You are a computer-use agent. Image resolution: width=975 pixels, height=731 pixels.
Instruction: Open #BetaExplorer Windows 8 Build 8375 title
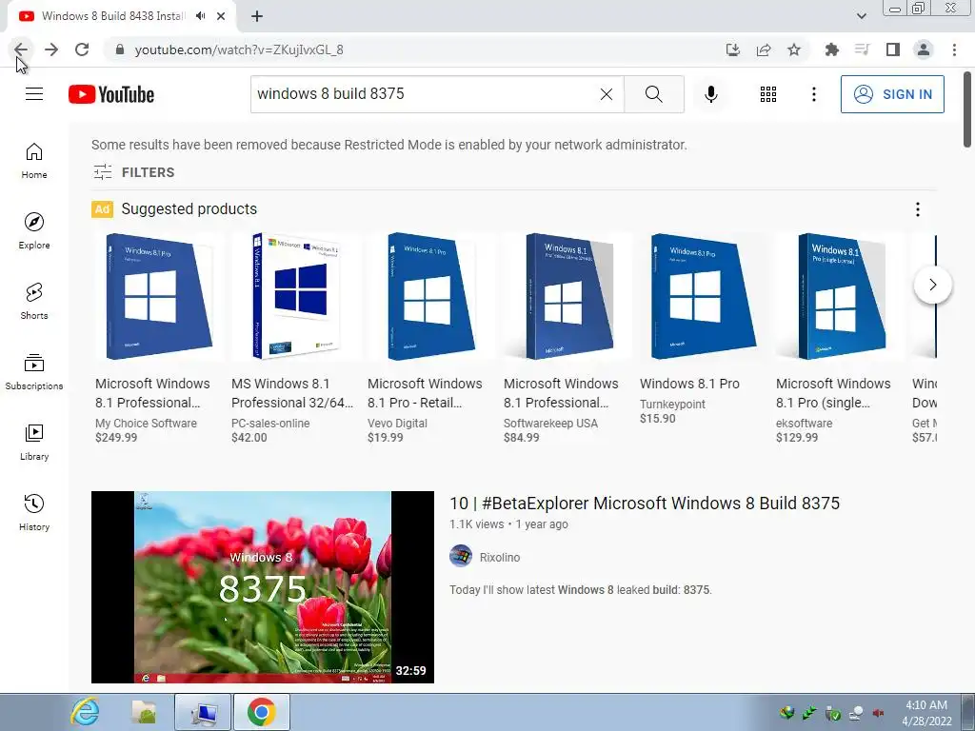tap(645, 503)
